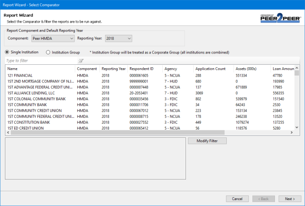Select the 121 FINANCIAL row
Image resolution: width=305 pixels, height=206 pixels.
click(150, 76)
